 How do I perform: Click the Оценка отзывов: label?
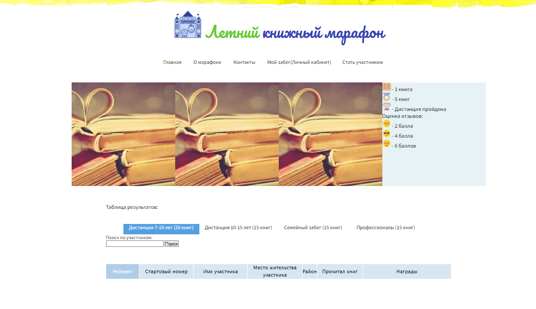(403, 116)
